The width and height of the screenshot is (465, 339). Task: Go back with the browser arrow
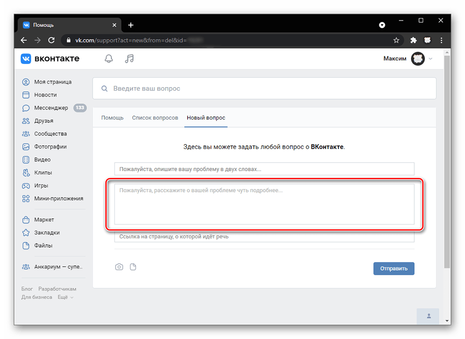[x=24, y=41]
